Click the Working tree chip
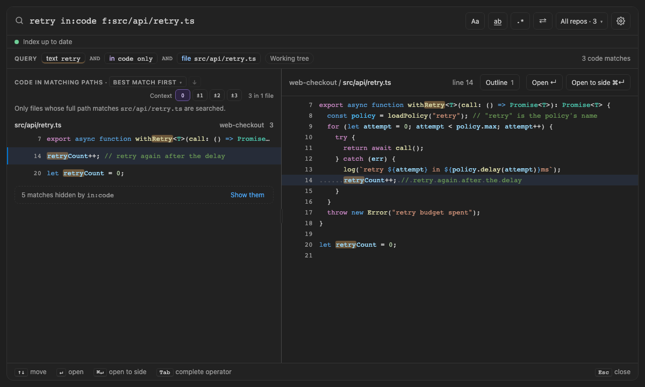This screenshot has width=645, height=387. (290, 59)
